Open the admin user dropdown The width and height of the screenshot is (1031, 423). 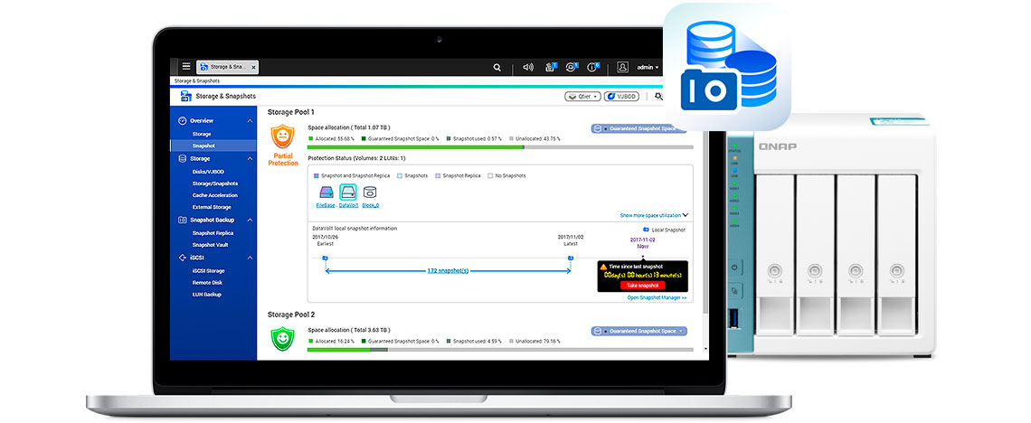647,67
